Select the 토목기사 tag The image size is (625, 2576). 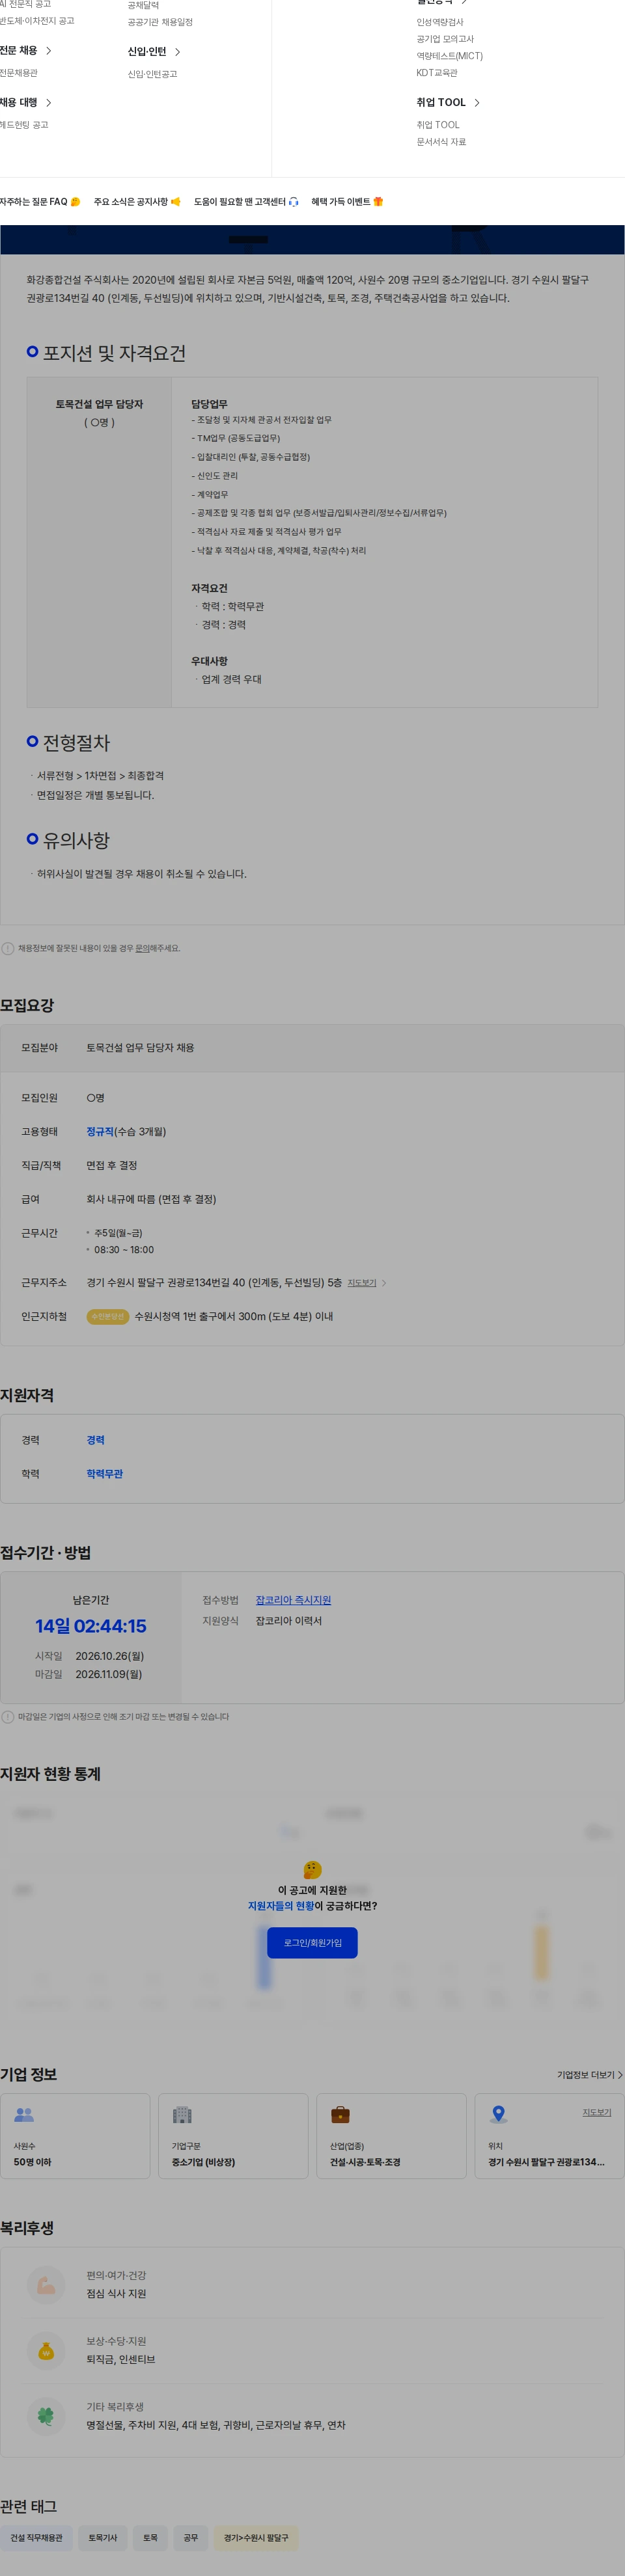click(103, 2538)
